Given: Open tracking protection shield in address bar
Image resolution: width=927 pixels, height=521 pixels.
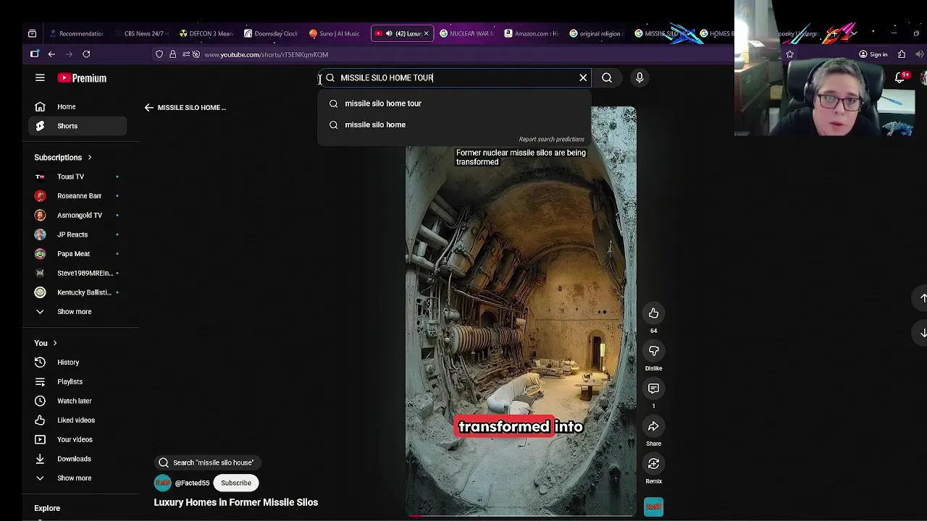Looking at the screenshot, I should (x=159, y=54).
